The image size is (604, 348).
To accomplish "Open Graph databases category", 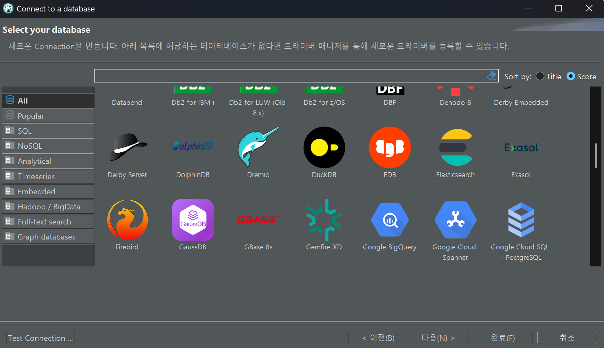I will point(48,237).
